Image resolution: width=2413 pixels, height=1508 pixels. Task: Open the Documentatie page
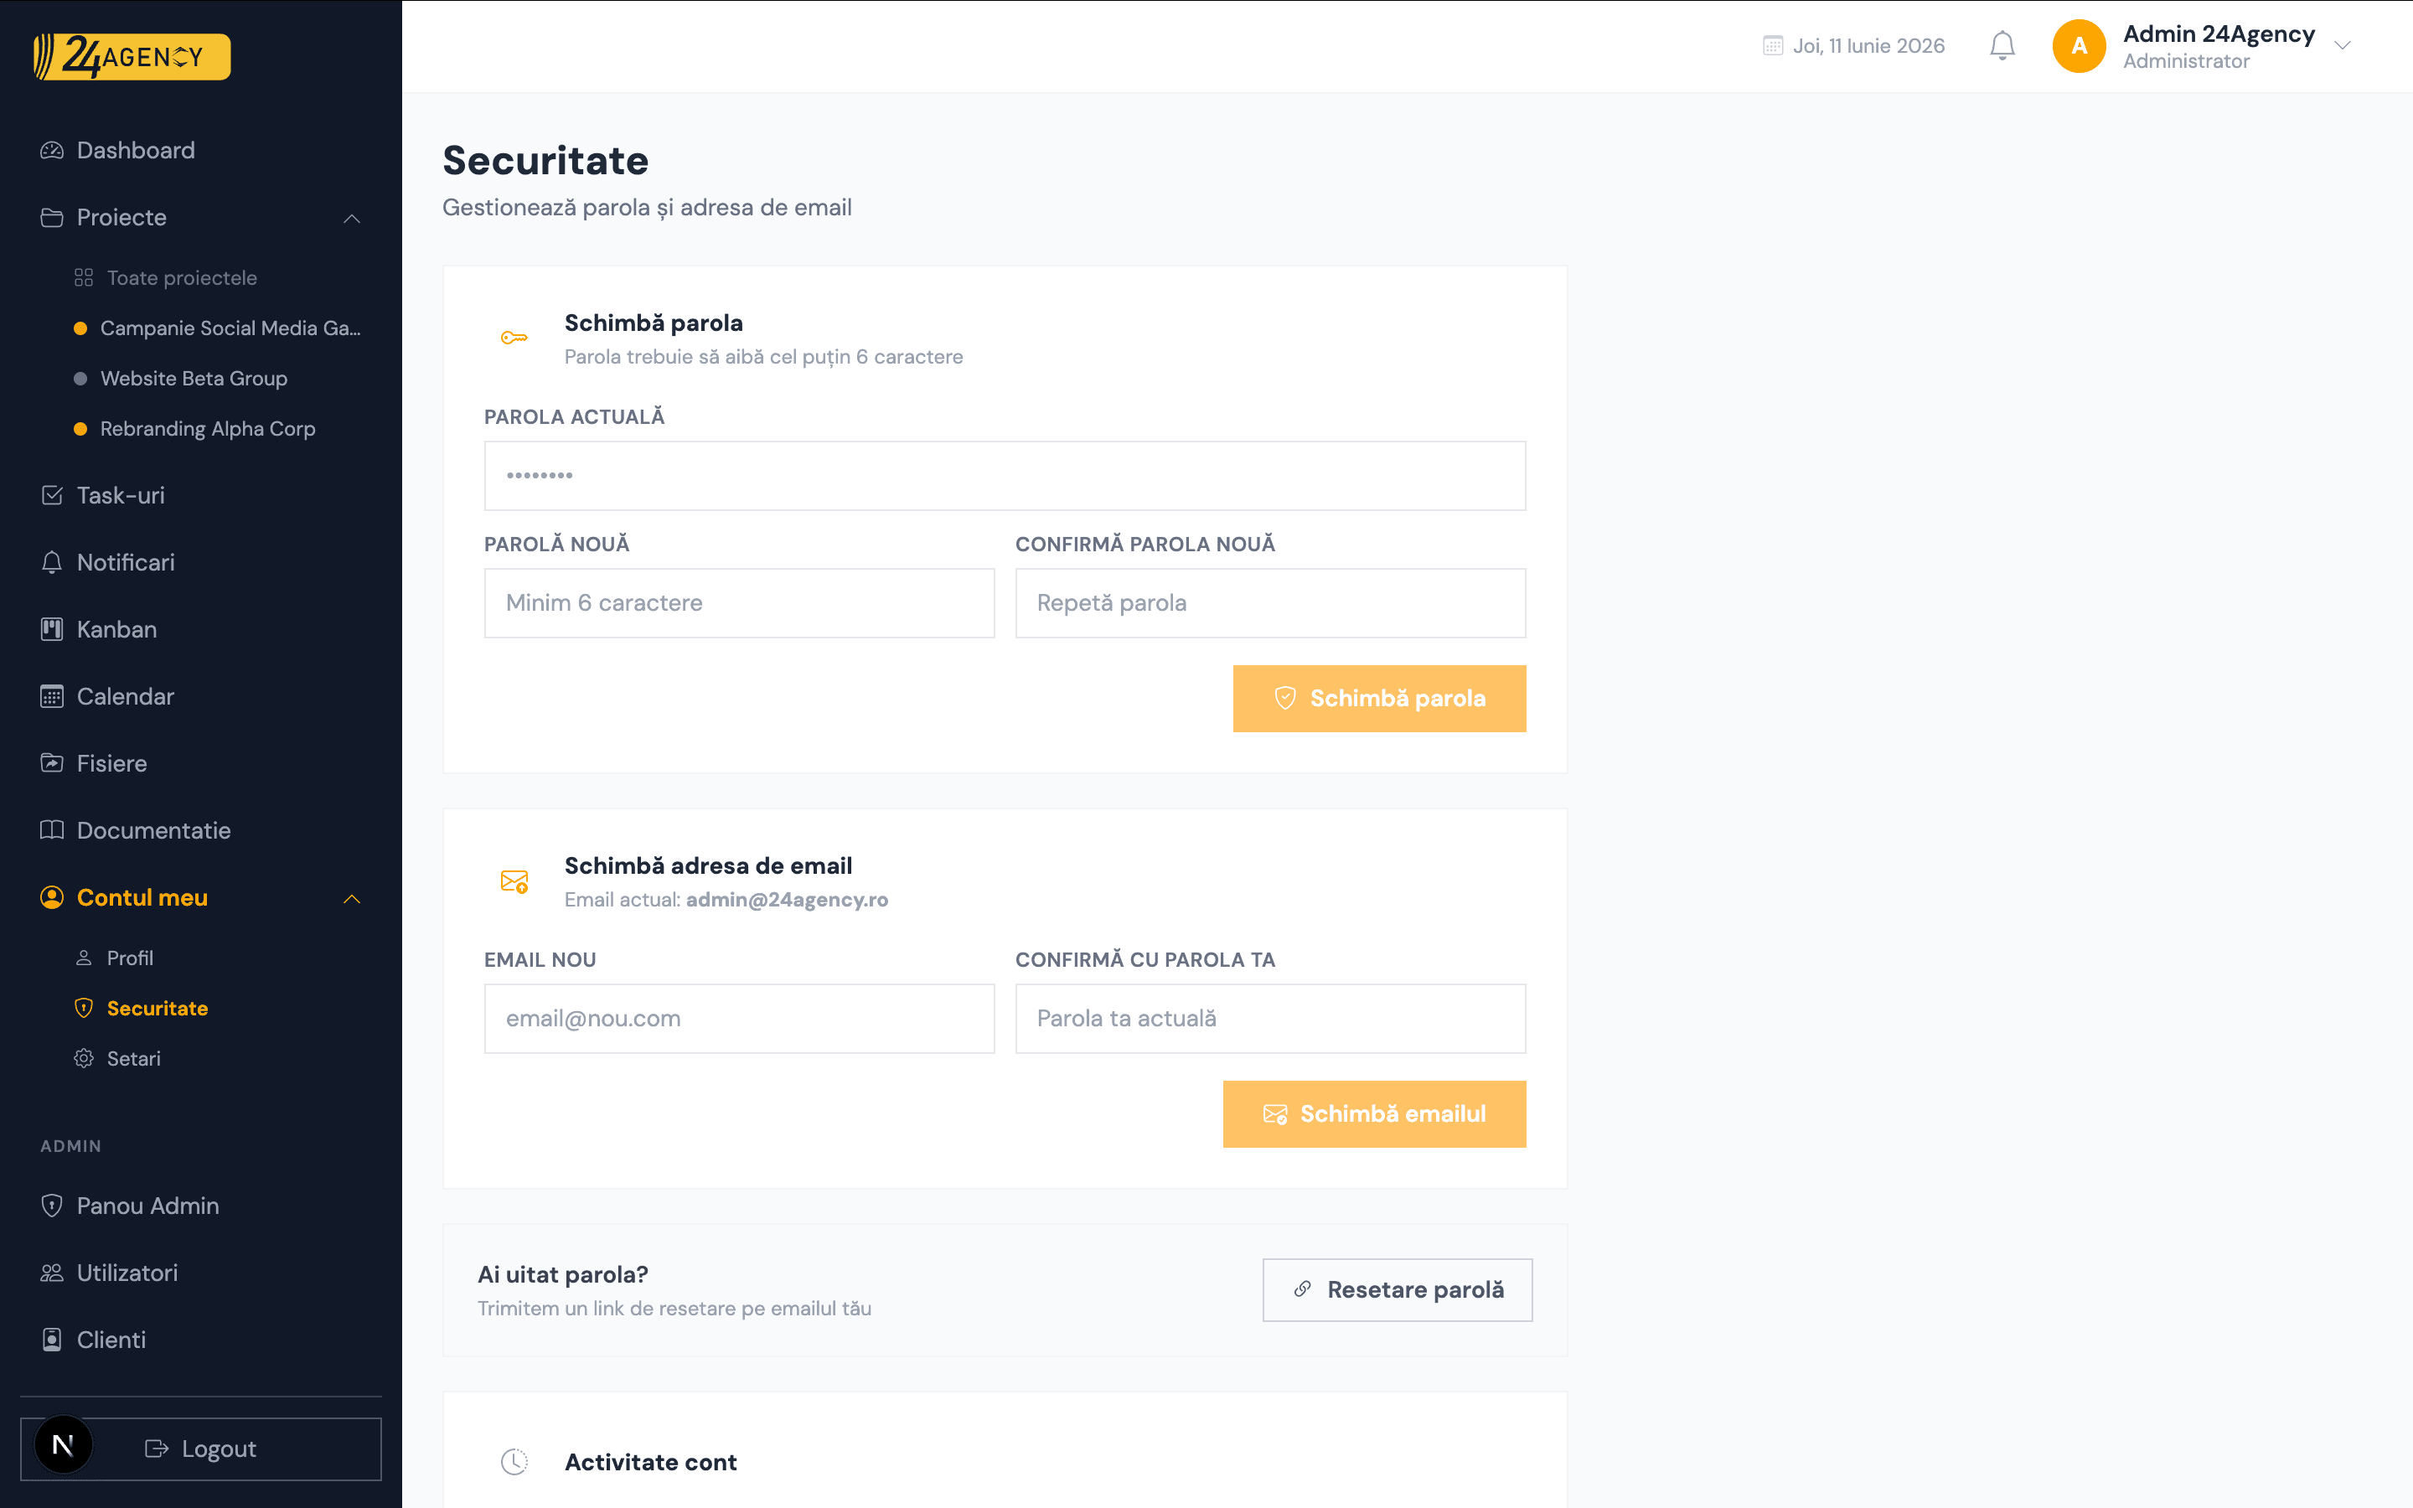click(x=201, y=831)
